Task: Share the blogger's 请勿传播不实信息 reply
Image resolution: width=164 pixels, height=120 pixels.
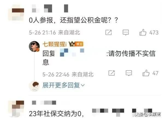Action: (x=112, y=73)
